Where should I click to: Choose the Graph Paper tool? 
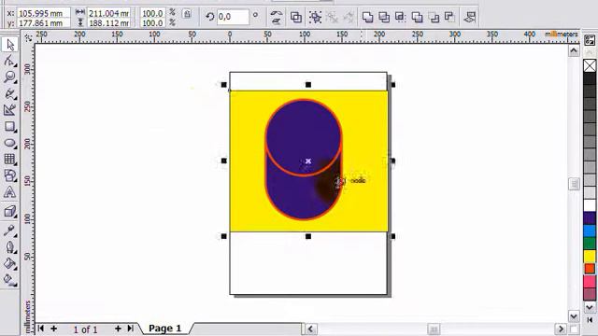(9, 160)
